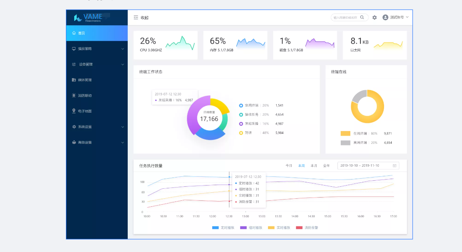This screenshot has width=462, height=252.
Task: Click the 65% memory value
Action: pos(218,41)
